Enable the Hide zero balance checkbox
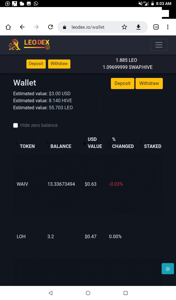 (16, 125)
